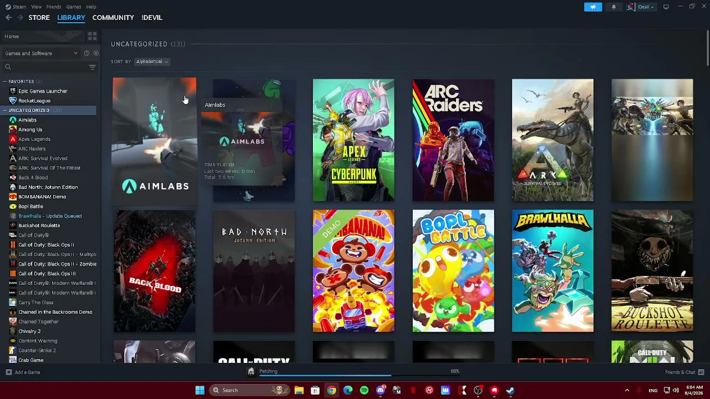Image resolution: width=710 pixels, height=399 pixels.
Task: Open the notifications bell
Action: pos(613,7)
